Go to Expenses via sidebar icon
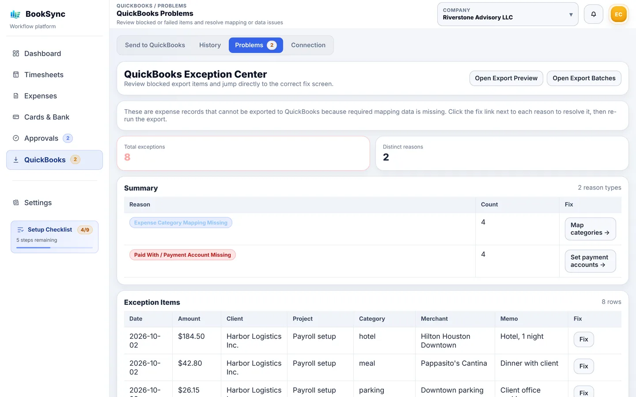Viewport: 636px width, 397px height. pyautogui.click(x=16, y=96)
